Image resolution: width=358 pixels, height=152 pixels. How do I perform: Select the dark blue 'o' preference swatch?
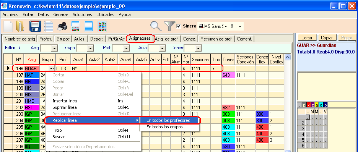[x=325, y=105]
